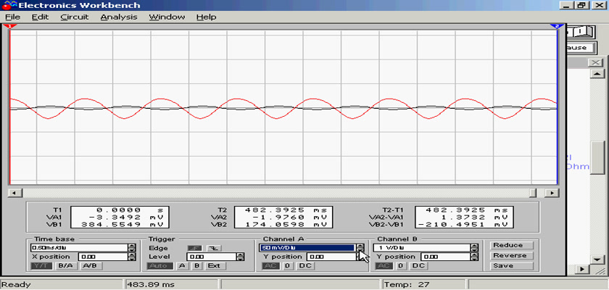Click the Channel B Y position field
The image size is (609, 290).
[x=446, y=257]
